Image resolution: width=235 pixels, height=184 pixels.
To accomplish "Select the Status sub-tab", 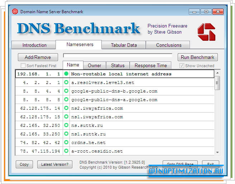I will coord(118,65).
